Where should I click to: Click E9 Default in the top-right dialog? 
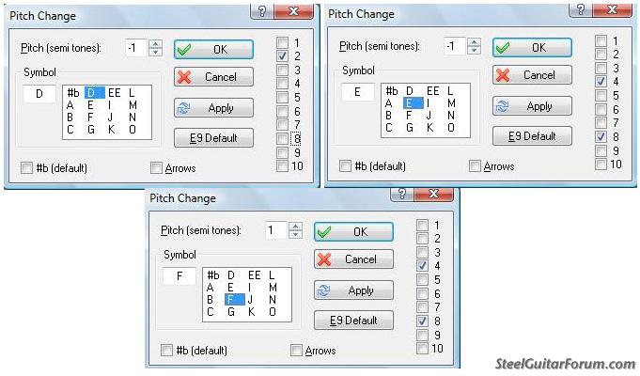(532, 136)
